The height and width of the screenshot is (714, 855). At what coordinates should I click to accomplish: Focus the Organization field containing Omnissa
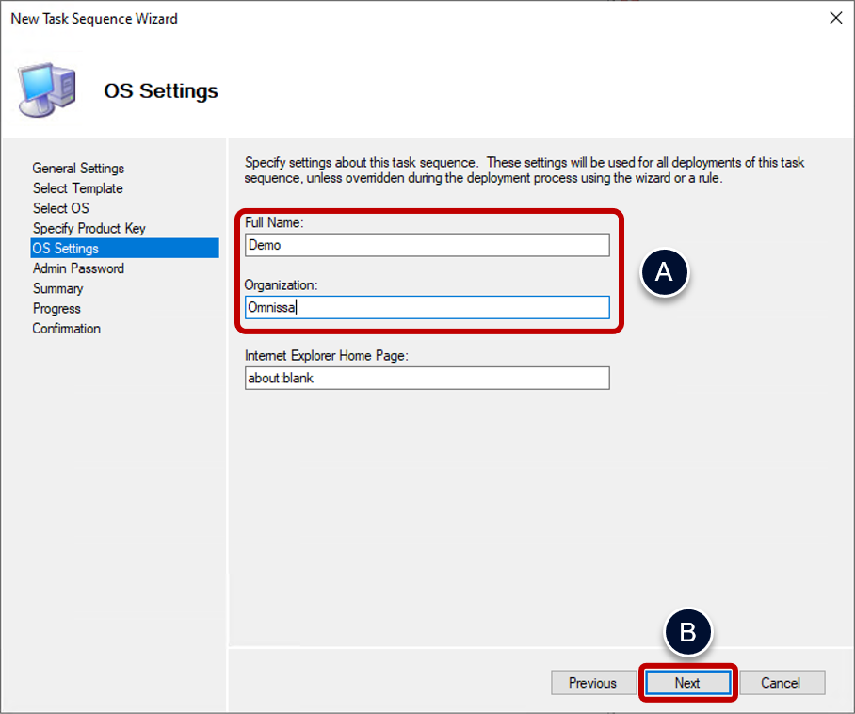[x=427, y=307]
